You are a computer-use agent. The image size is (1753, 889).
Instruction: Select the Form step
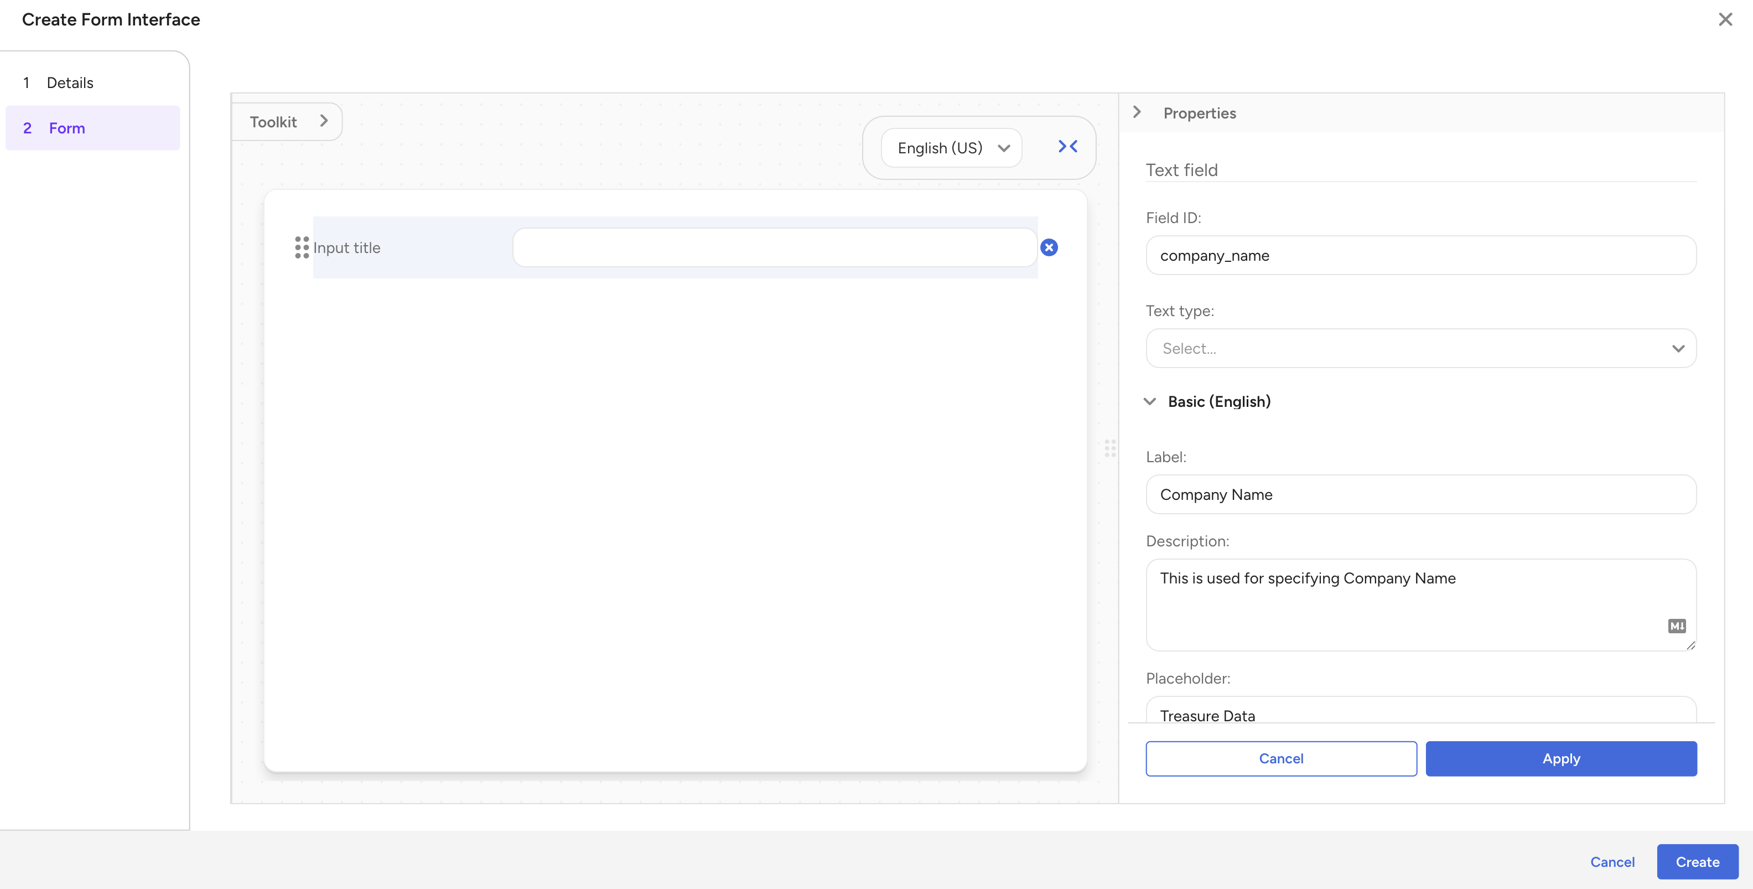pyautogui.click(x=67, y=128)
